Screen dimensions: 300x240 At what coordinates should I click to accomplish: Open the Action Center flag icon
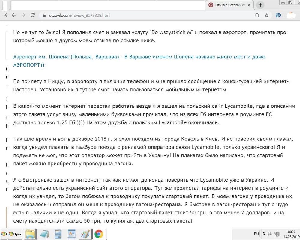point(270,234)
